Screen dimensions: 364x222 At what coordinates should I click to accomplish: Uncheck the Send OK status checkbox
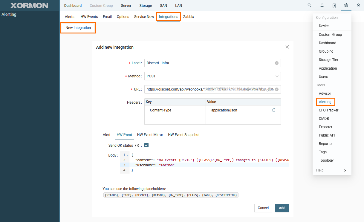[146, 146]
